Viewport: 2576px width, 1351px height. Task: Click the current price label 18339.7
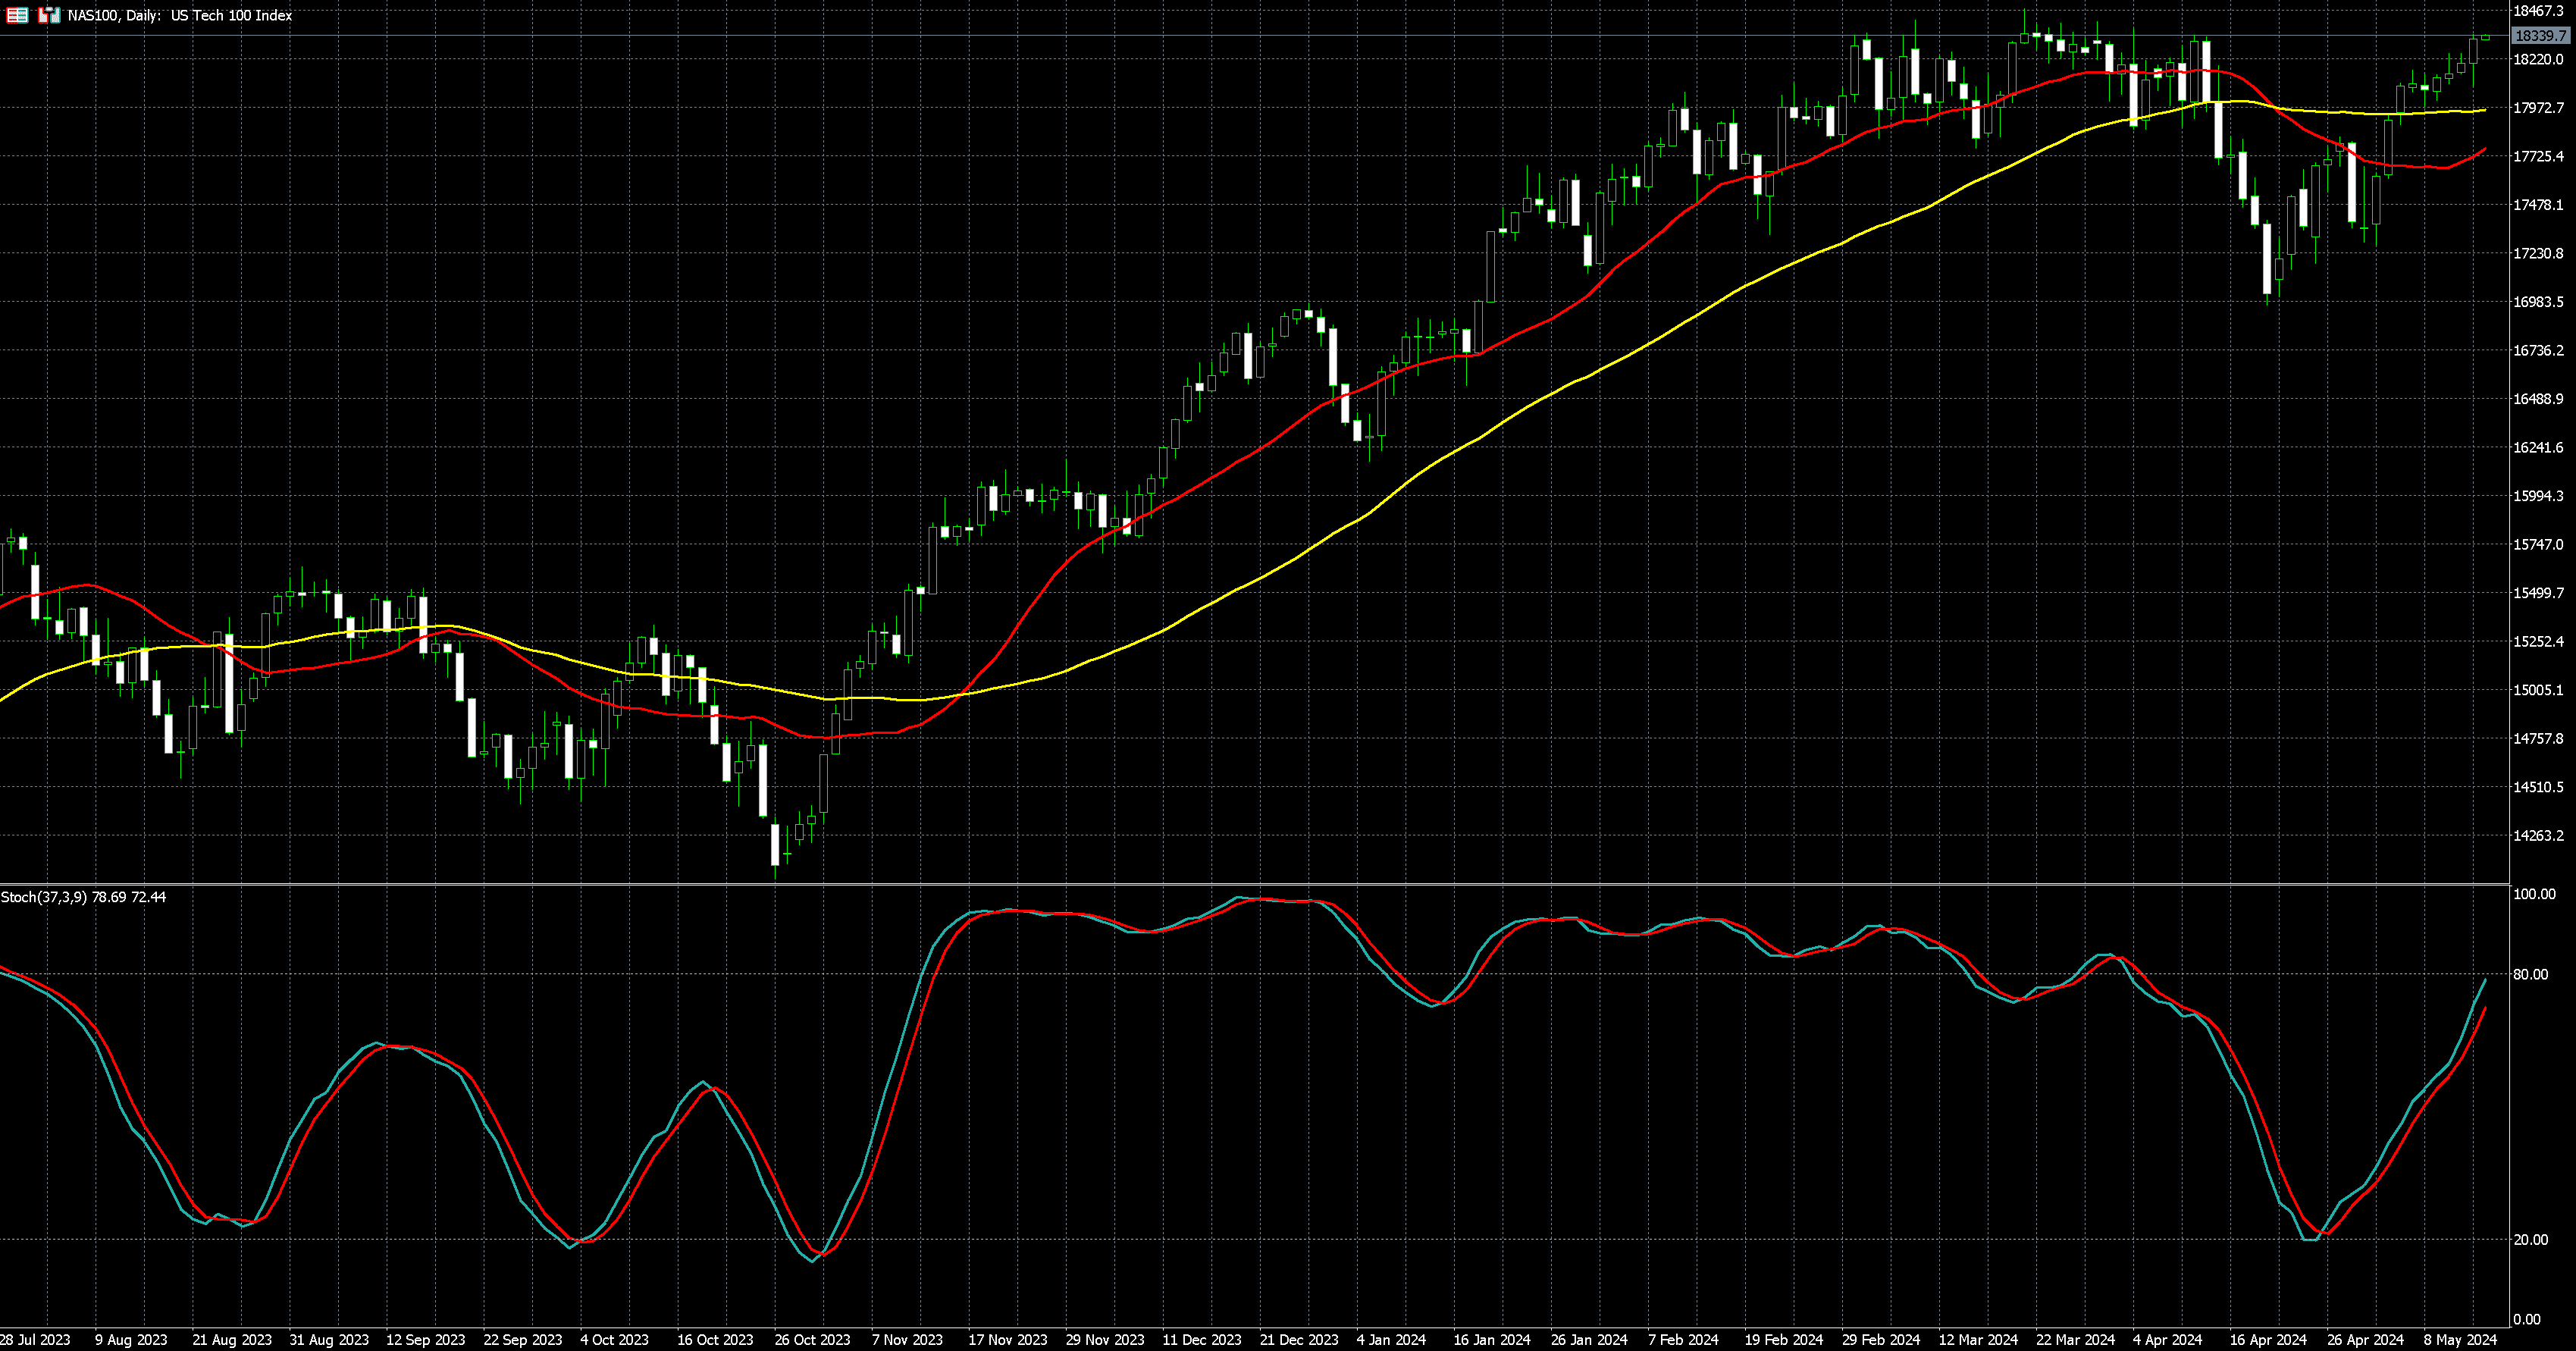click(x=2540, y=36)
